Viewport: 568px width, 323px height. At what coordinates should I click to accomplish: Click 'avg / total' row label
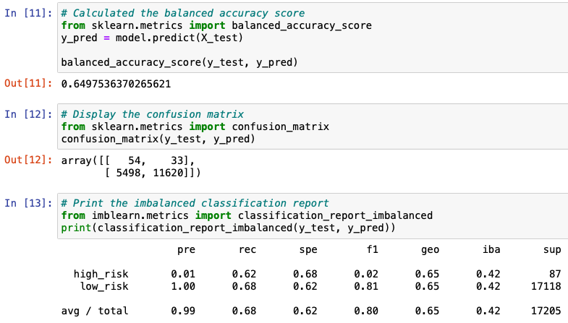click(95, 311)
